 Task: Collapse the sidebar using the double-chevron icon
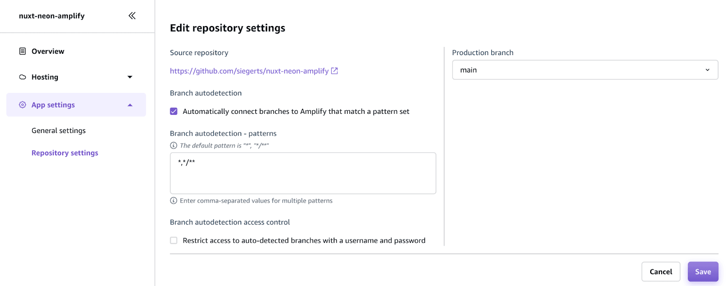(x=132, y=15)
